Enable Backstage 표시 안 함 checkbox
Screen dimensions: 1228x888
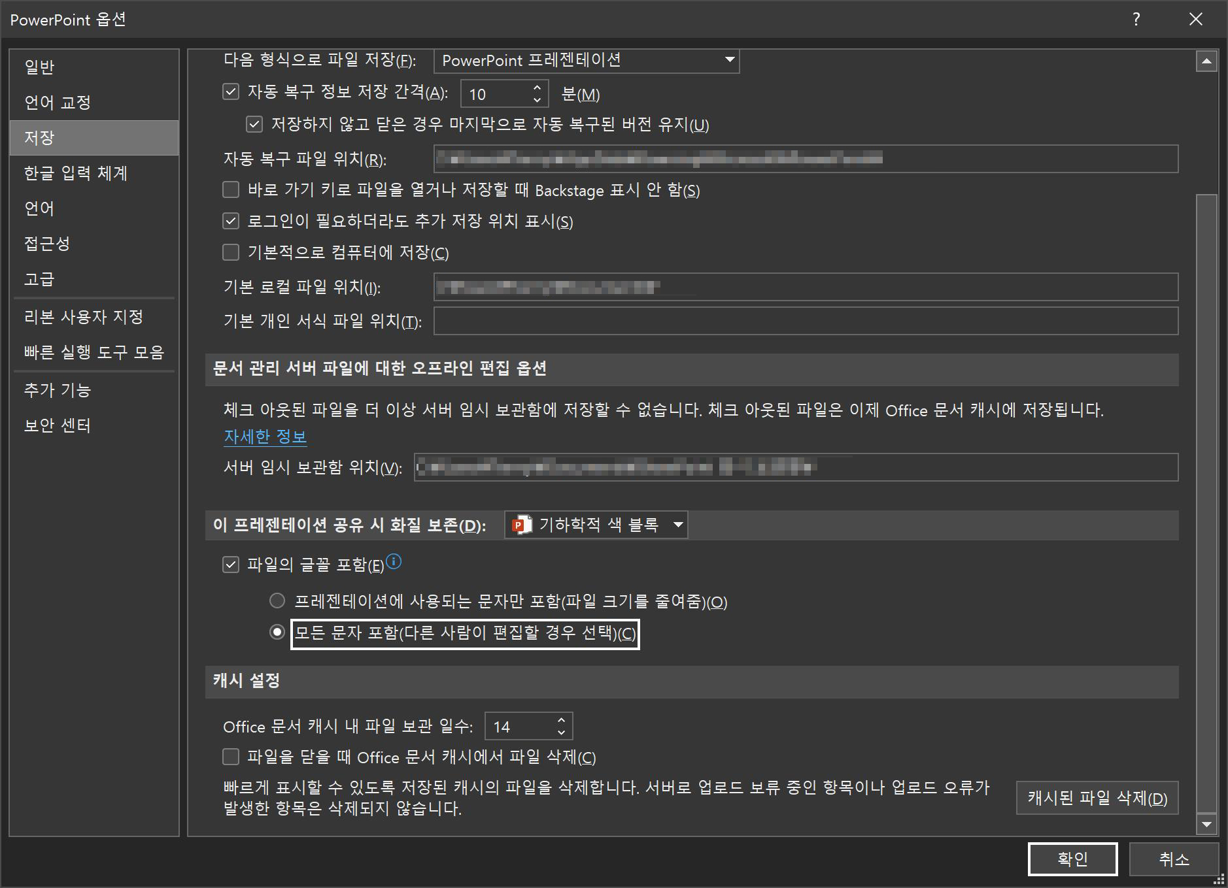click(231, 189)
